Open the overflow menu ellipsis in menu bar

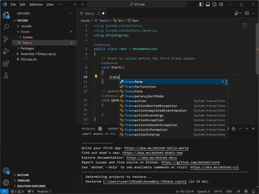(60, 5)
